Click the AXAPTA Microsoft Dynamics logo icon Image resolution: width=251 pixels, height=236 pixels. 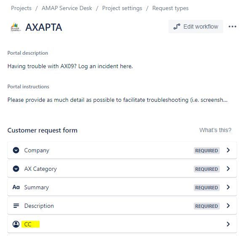click(x=16, y=27)
